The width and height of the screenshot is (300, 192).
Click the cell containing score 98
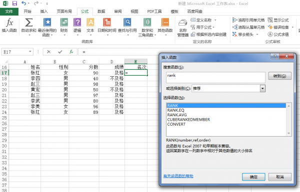[84, 84]
